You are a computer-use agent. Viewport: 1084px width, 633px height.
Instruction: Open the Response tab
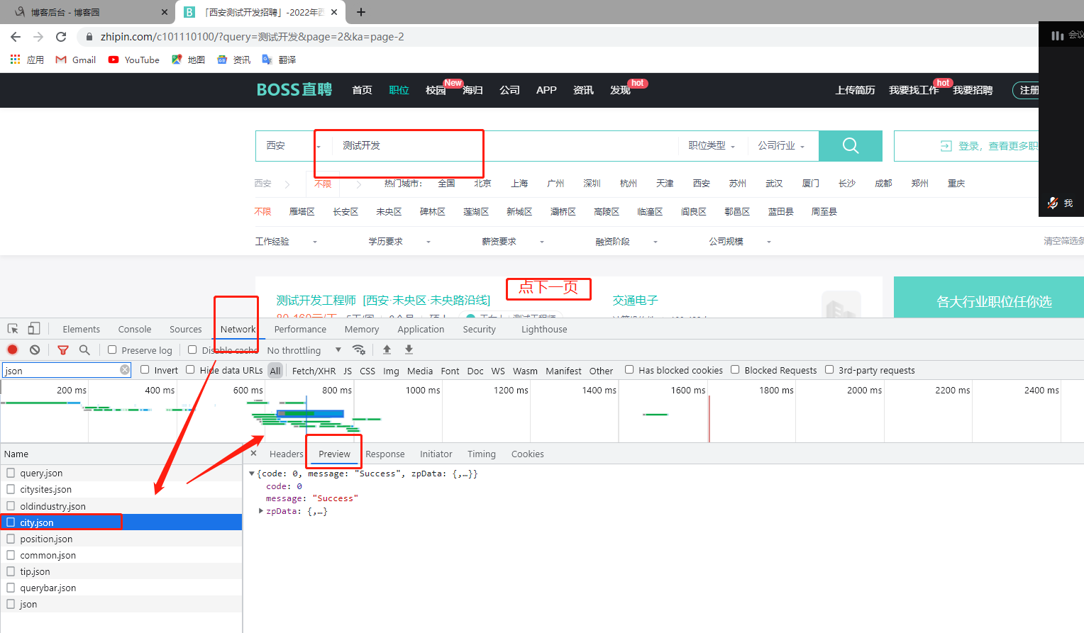[385, 454]
